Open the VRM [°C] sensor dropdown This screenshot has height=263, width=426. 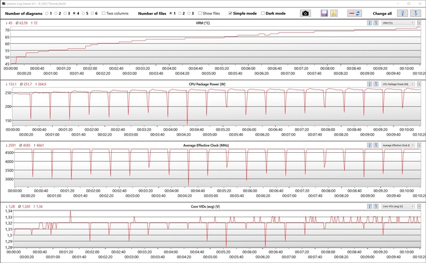click(398, 23)
